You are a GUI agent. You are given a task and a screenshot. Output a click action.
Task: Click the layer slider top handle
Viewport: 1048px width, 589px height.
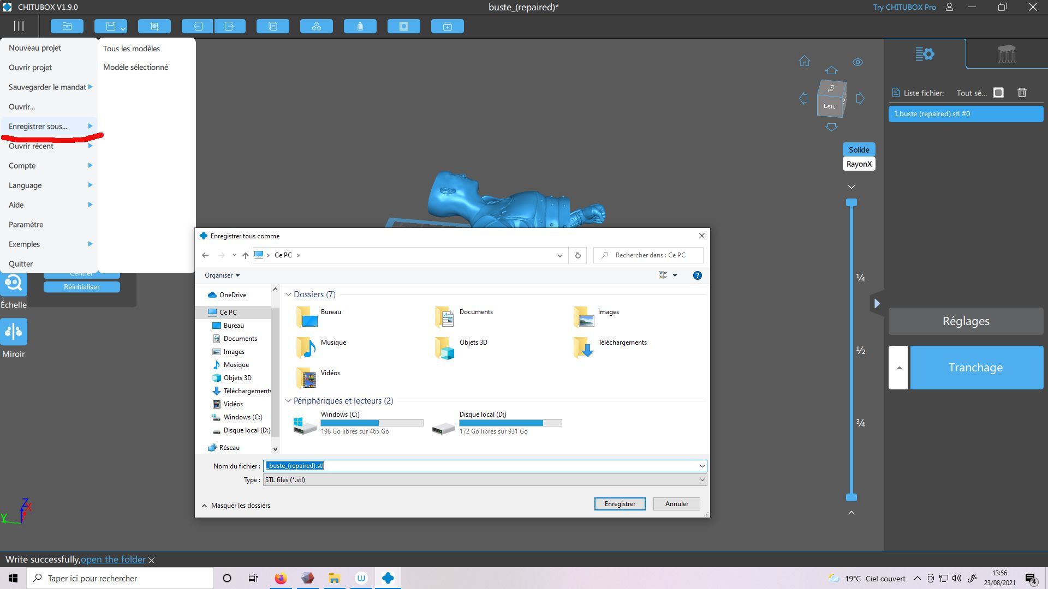point(851,202)
